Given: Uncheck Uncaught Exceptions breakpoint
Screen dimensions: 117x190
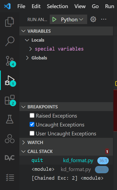Looking at the screenshot, I should pyautogui.click(x=32, y=124).
